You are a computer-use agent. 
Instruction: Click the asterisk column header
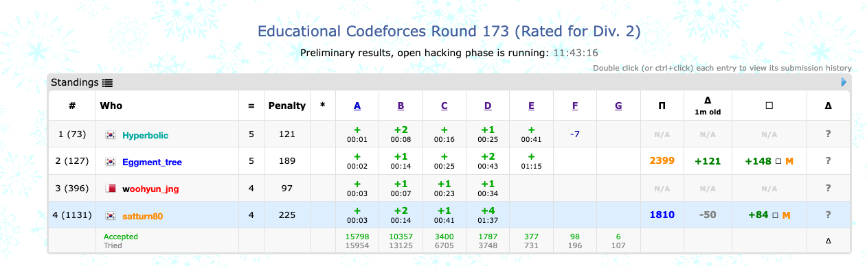point(322,106)
